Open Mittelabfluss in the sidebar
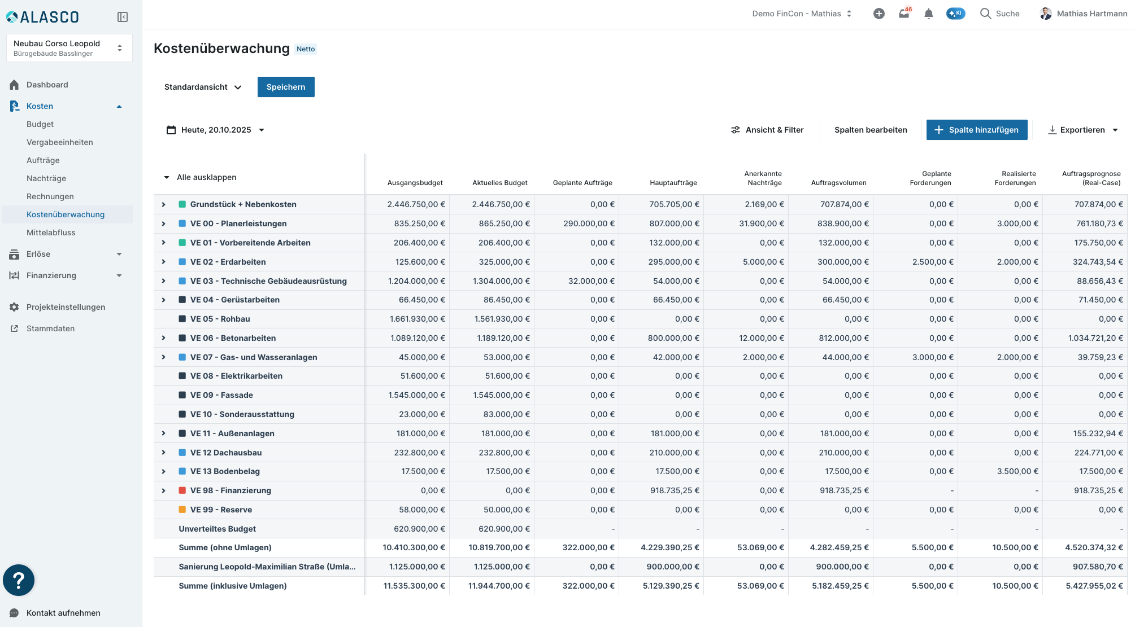1135x627 pixels. point(51,233)
